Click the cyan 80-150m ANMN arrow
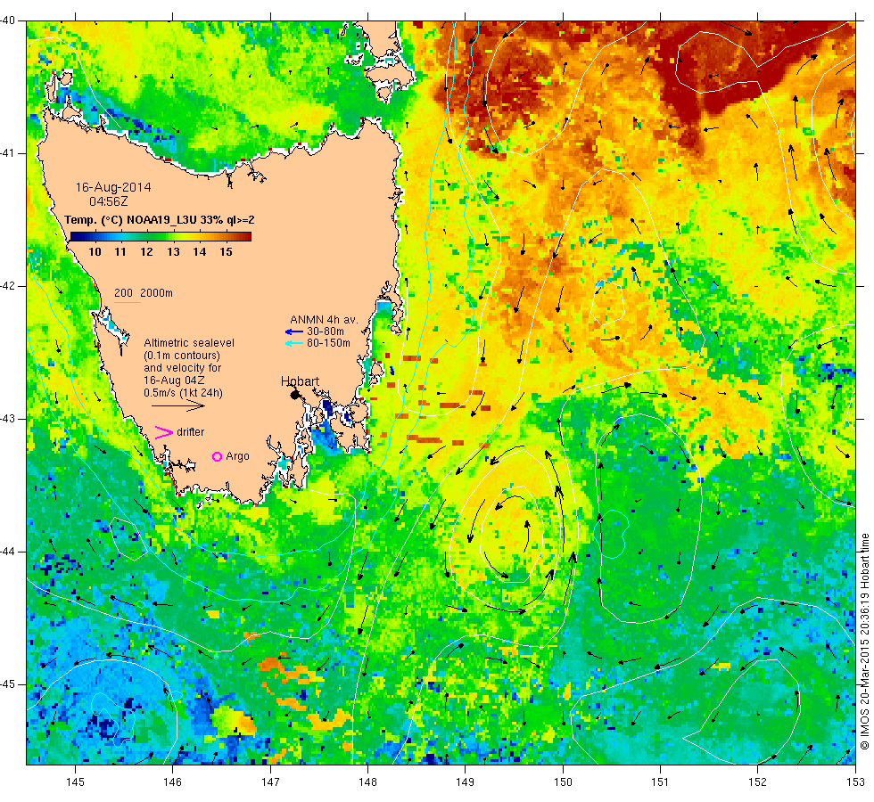The width and height of the screenshot is (874, 802). [293, 344]
